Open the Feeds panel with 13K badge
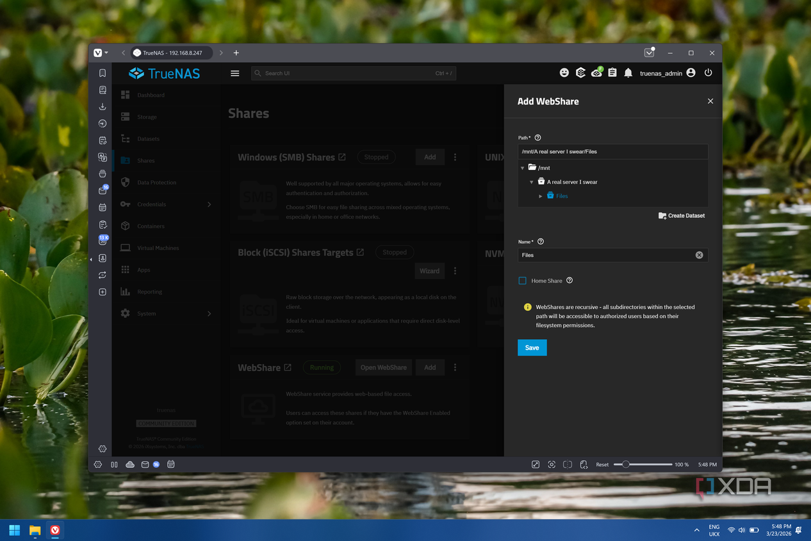The height and width of the screenshot is (541, 811). coord(102,240)
